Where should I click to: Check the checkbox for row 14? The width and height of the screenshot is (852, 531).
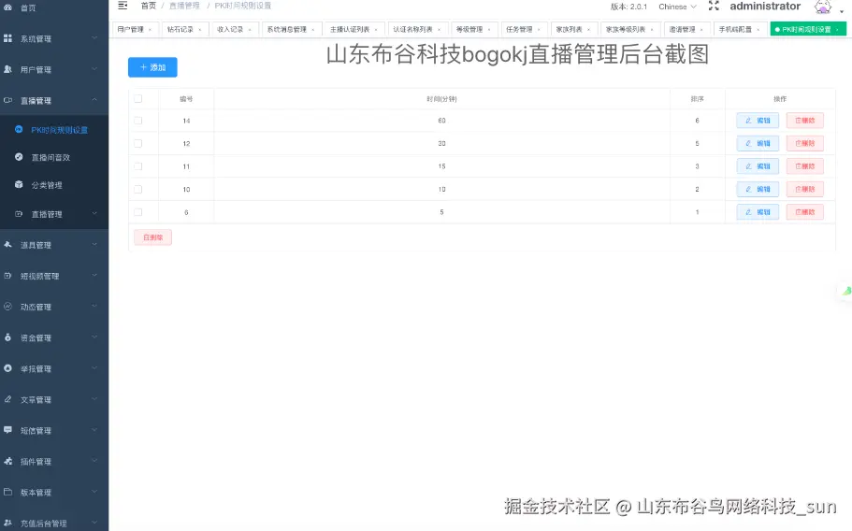coord(138,121)
